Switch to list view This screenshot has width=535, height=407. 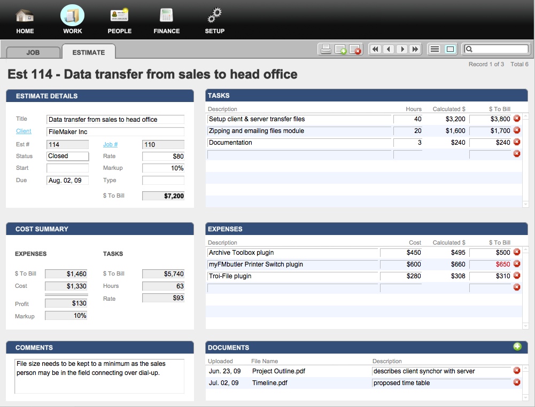(435, 49)
